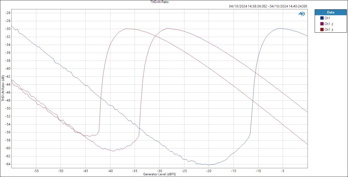Select the Ch1 2 color swatch
The height and width of the screenshot is (177, 348).
[x=322, y=24]
